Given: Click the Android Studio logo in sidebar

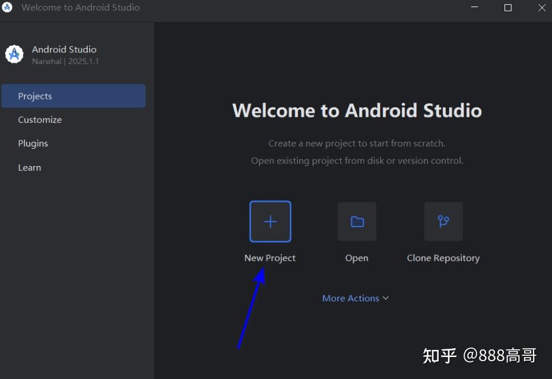Looking at the screenshot, I should coord(14,54).
